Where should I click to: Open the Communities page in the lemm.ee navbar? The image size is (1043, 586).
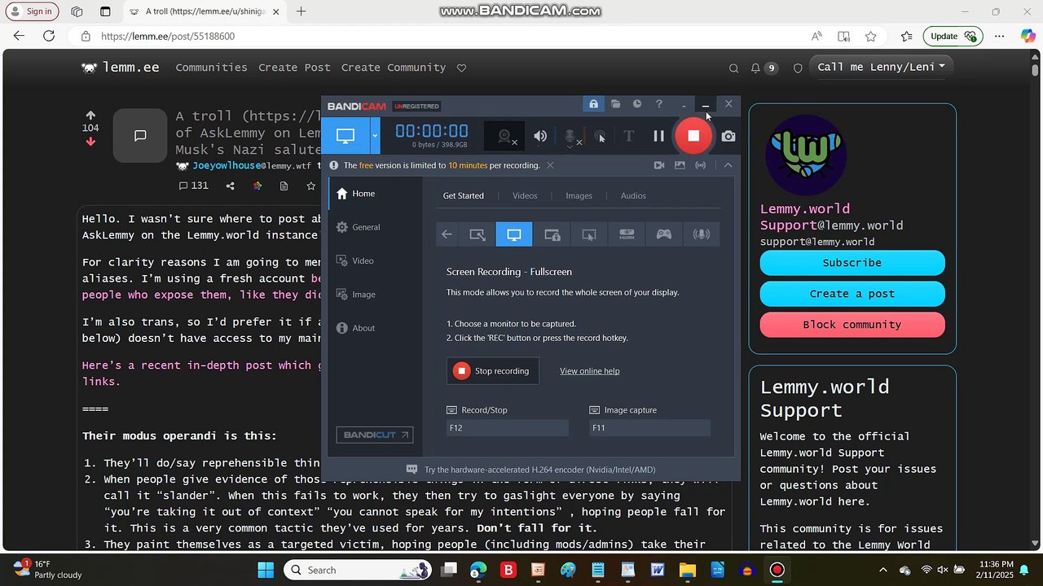click(x=212, y=68)
